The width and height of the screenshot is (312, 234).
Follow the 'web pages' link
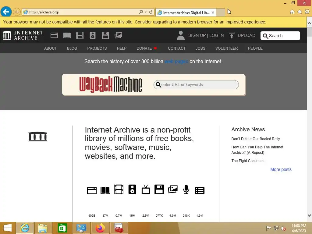coord(176,62)
